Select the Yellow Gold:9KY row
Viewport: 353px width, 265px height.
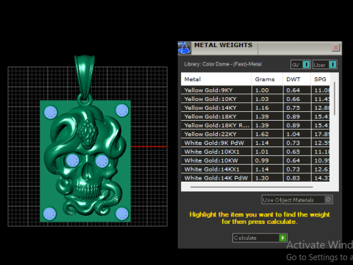(255, 90)
